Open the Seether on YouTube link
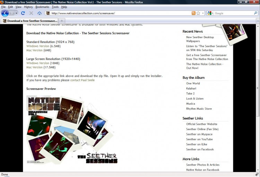This screenshot has height=177, width=260. 199,139
